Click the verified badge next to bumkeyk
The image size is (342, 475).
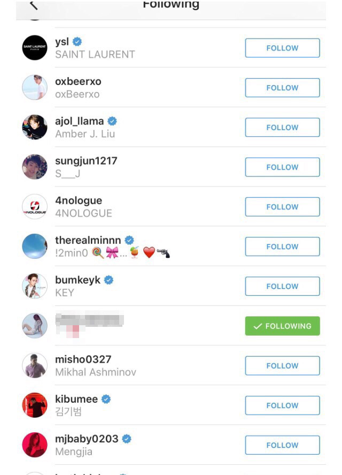point(108,280)
